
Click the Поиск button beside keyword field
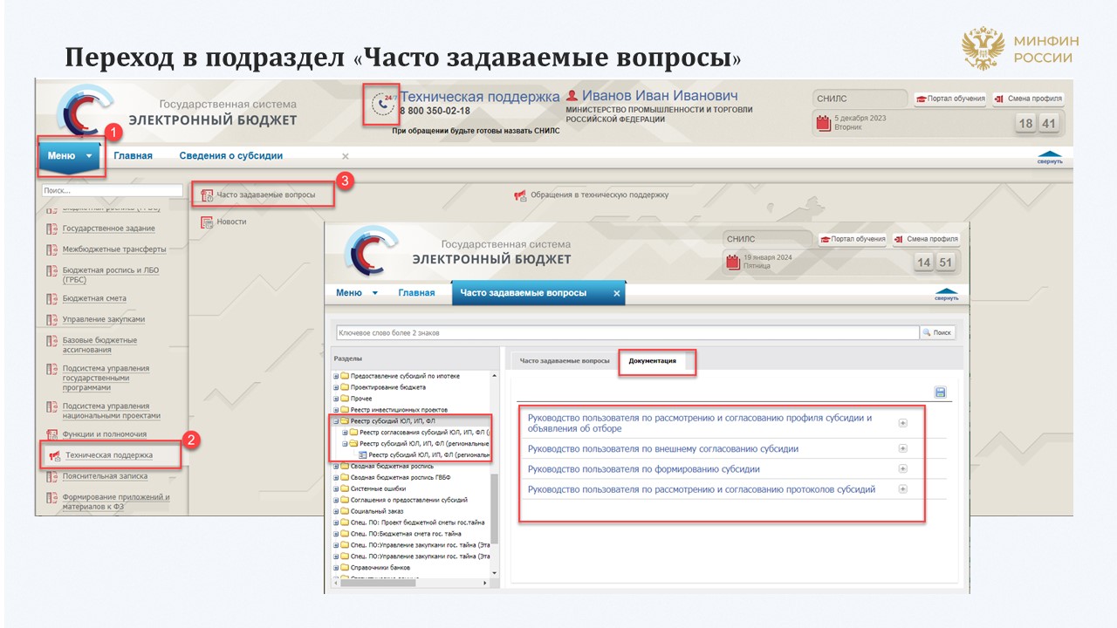938,332
